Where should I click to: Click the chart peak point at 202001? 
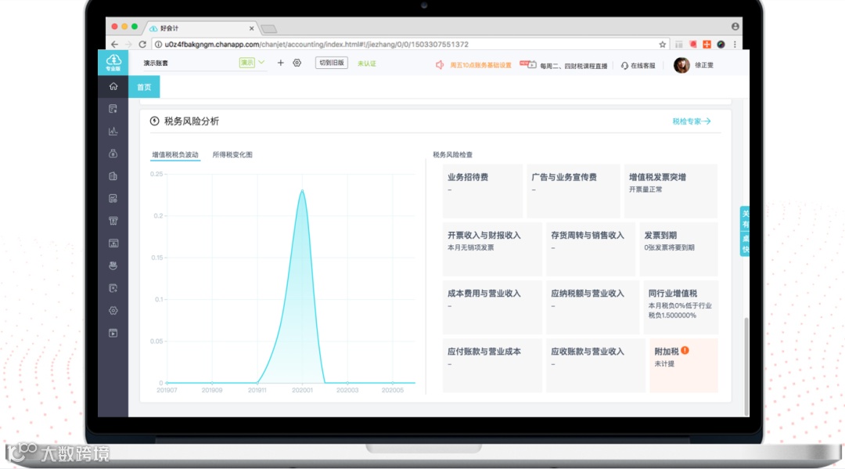(302, 190)
